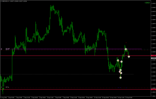156x99 pixels.
Task: Select the GBPUSD,H1 chart title text
Action: (x=5, y=1)
